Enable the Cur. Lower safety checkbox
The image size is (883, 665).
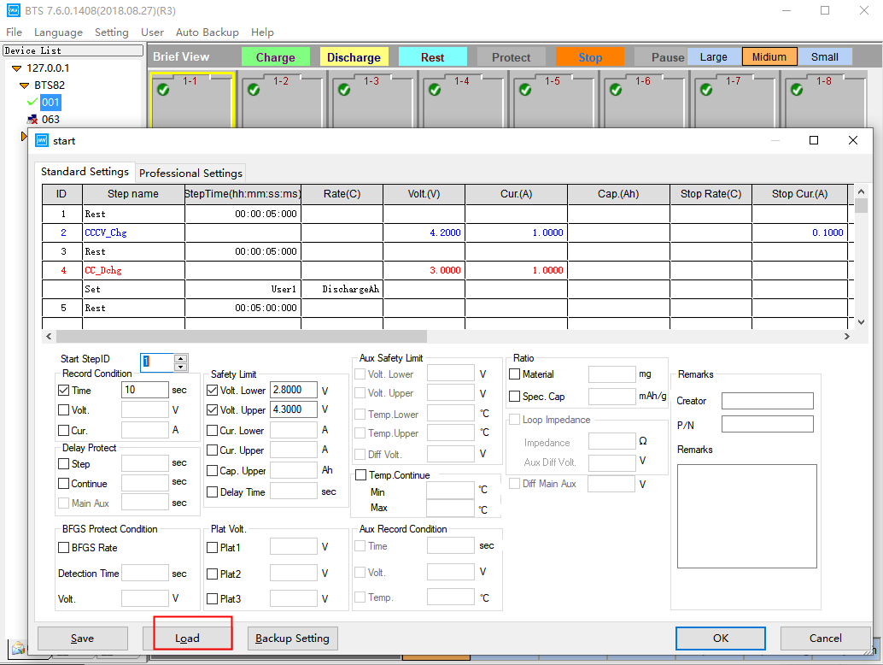[213, 431]
